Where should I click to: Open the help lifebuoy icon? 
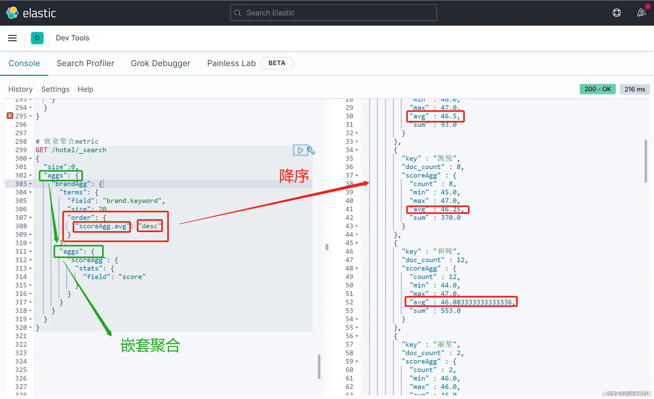(x=616, y=13)
